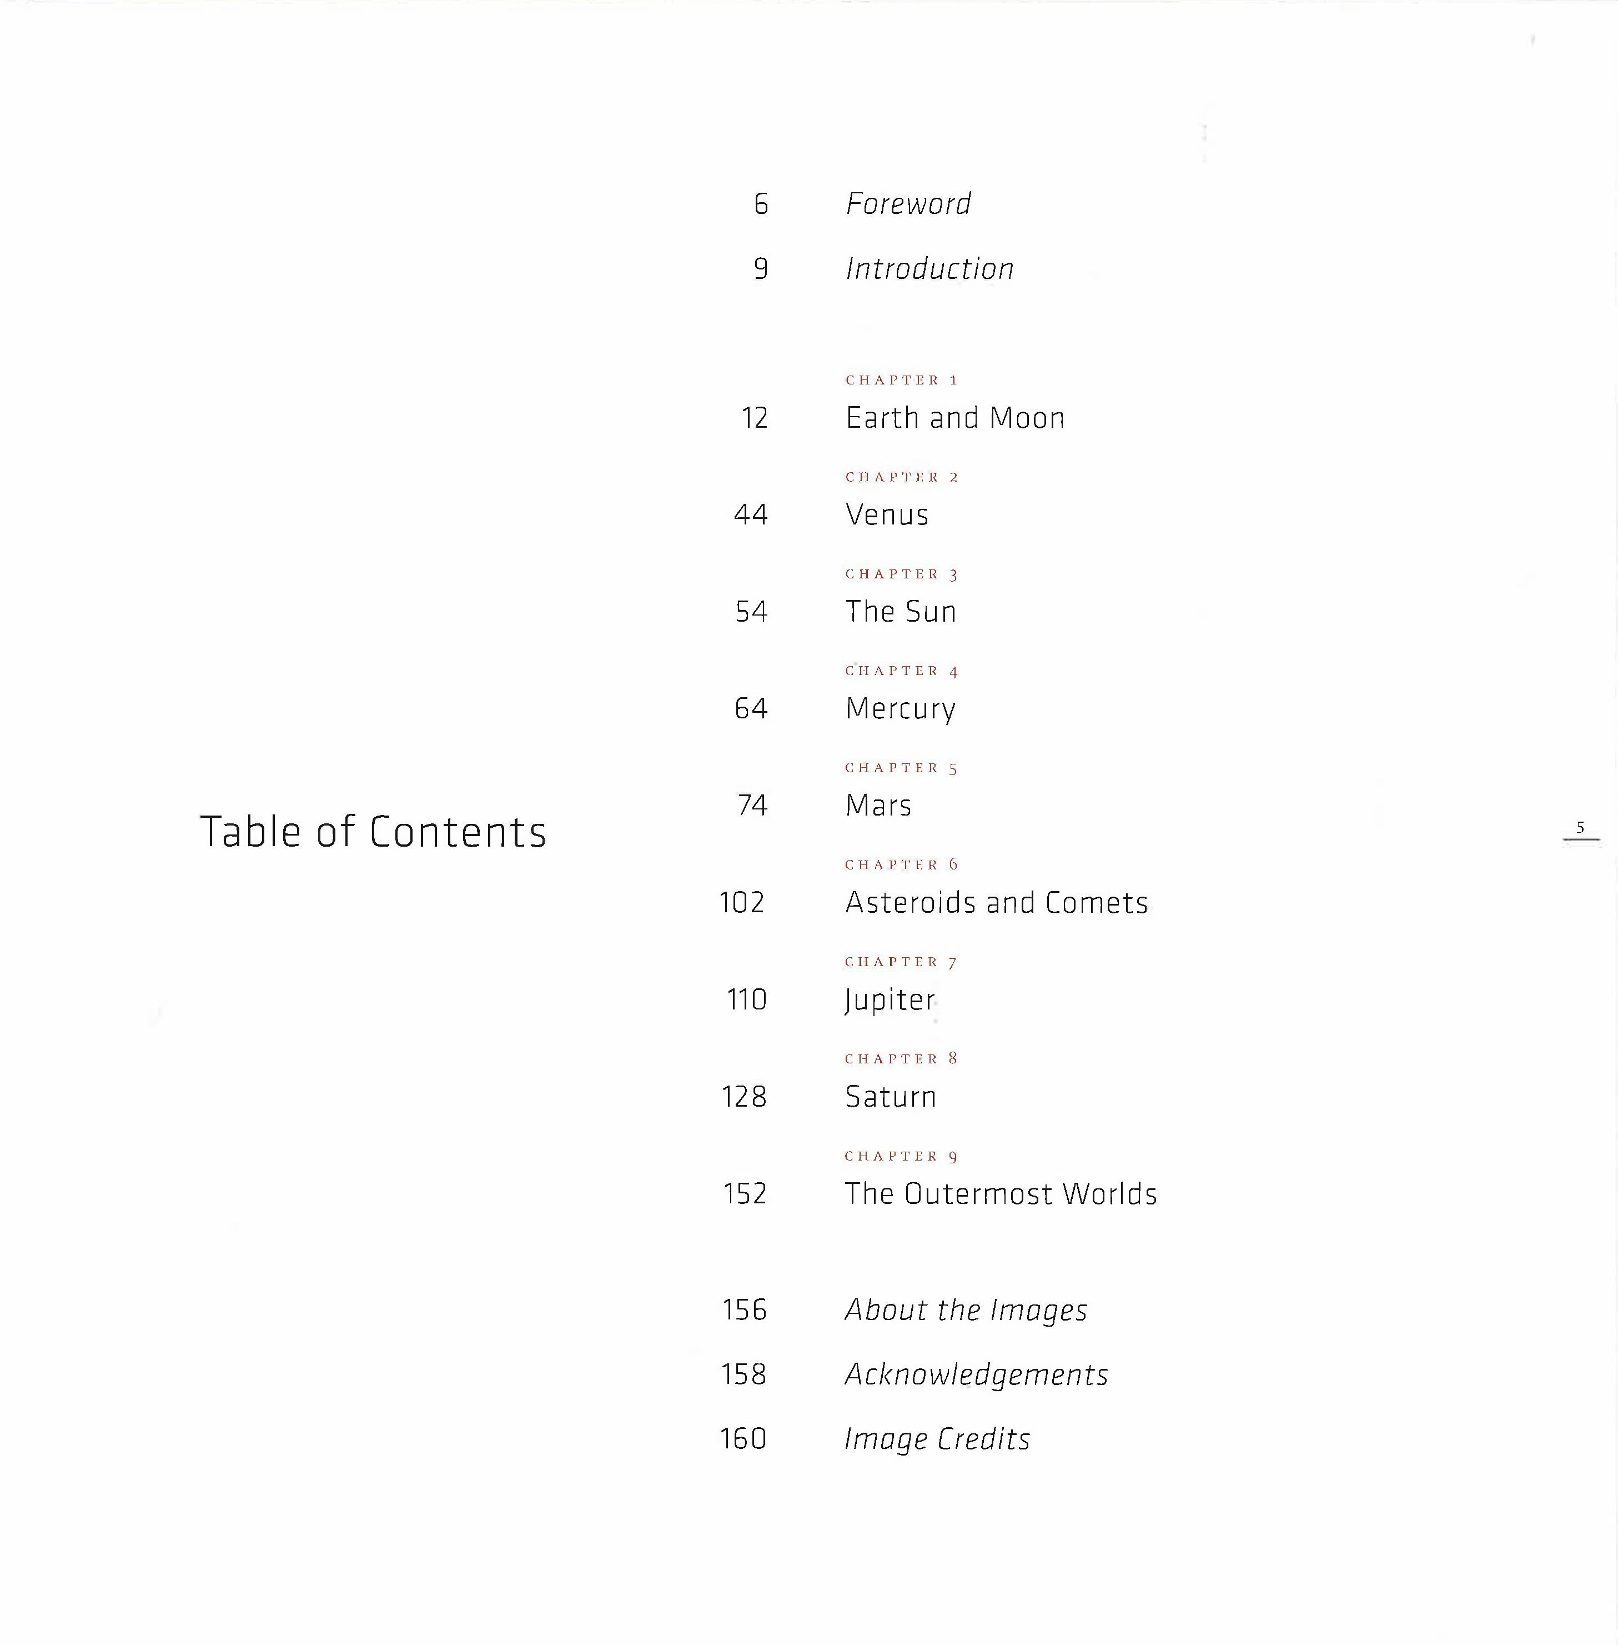Open The Outermost Worlds entry
Viewport: 1618px width, 1645px height.
[x=1000, y=1193]
